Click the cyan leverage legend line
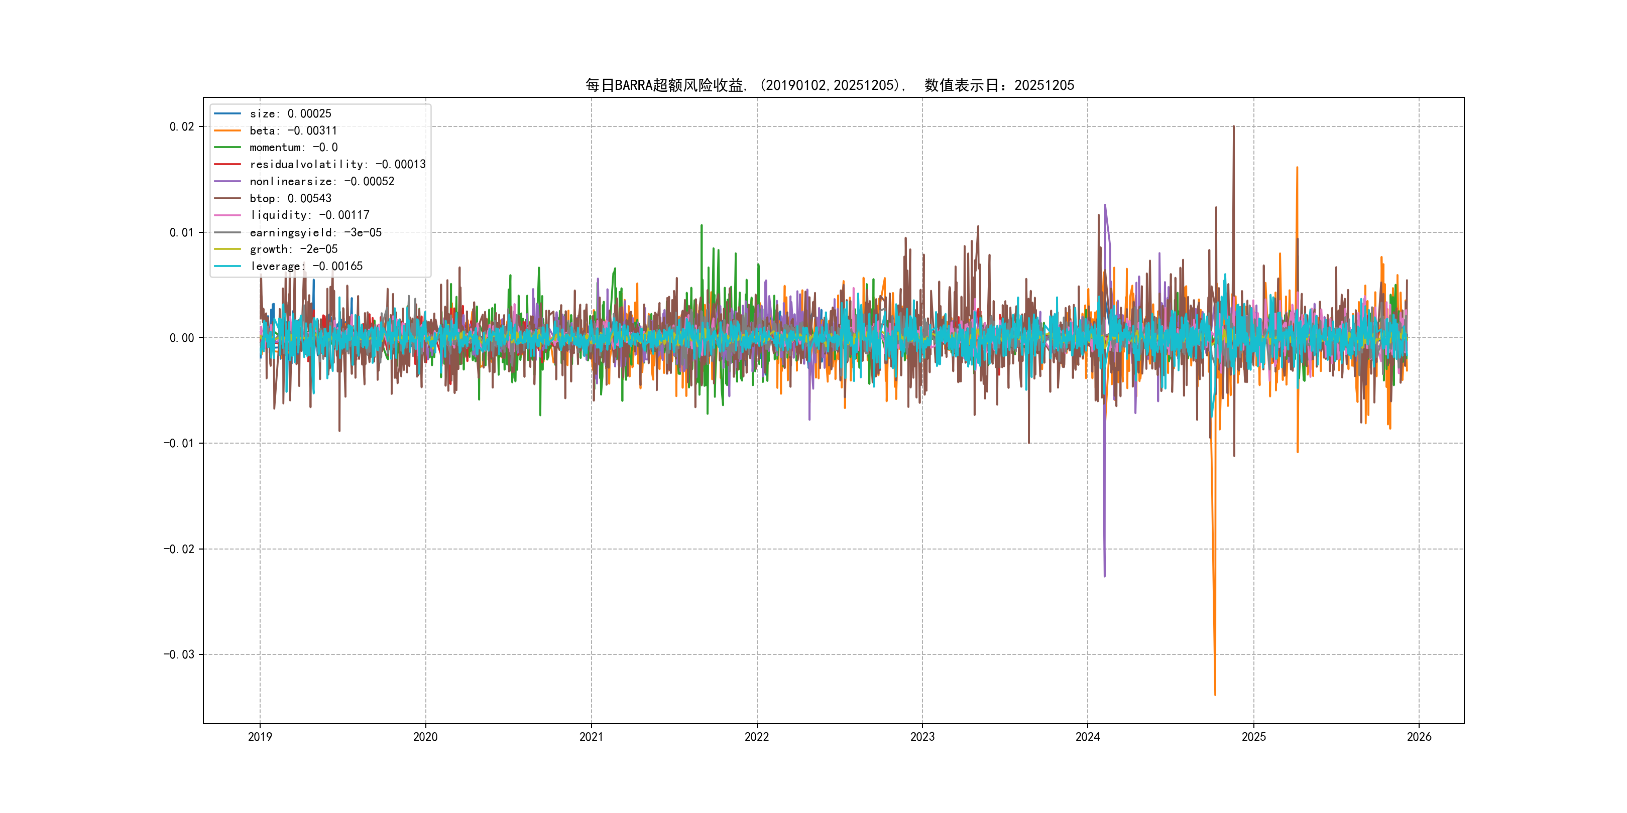This screenshot has height=813, width=1627. coord(227,266)
